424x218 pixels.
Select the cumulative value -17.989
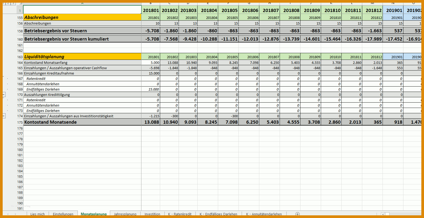[x=373, y=39]
